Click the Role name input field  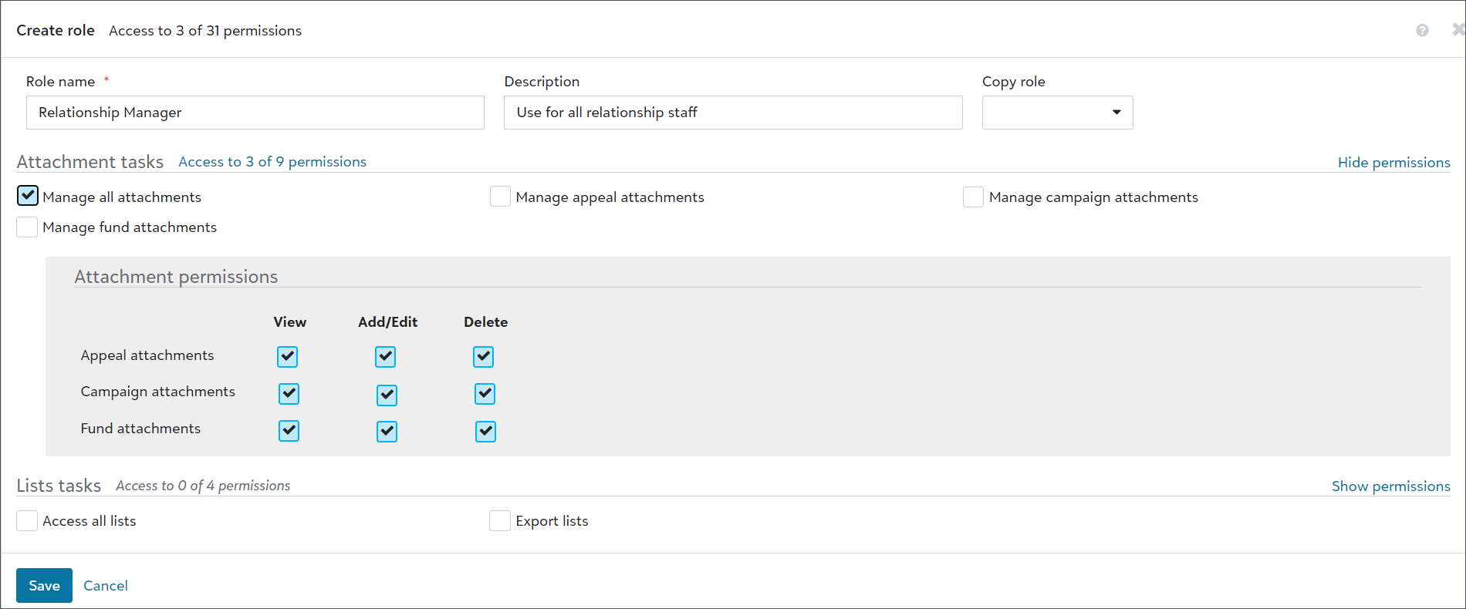[255, 113]
